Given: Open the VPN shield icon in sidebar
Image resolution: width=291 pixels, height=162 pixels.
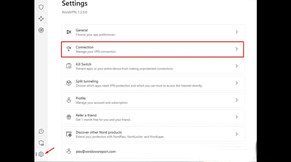Looking at the screenshot, I should click(41, 7).
